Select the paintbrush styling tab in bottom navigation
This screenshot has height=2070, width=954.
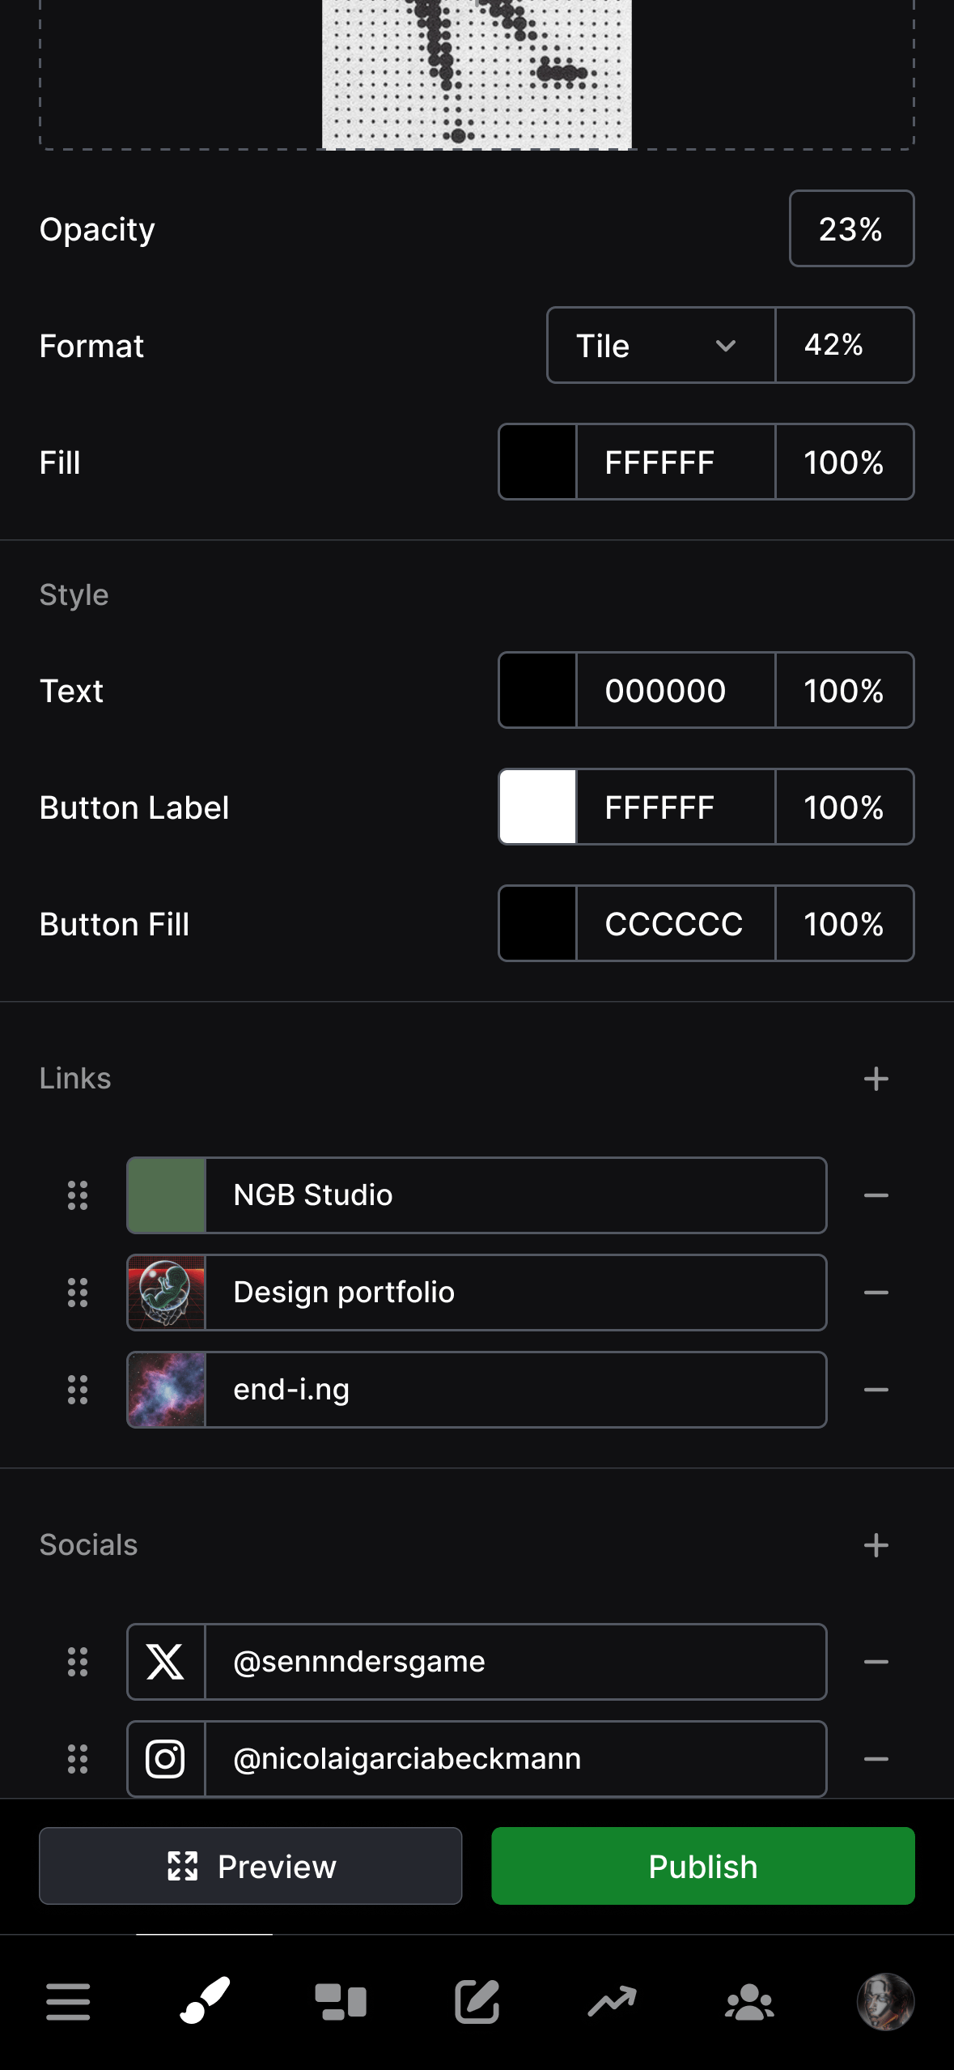205,2001
